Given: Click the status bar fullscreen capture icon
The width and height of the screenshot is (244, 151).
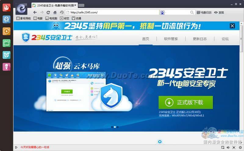Looking at the screenshot, I should [x=234, y=147].
